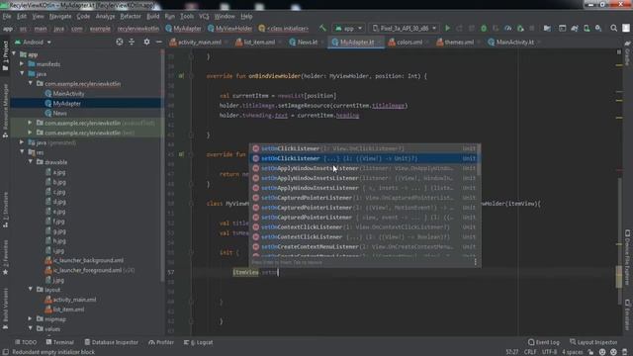Open Build Variants side tab

[x=5, y=309]
